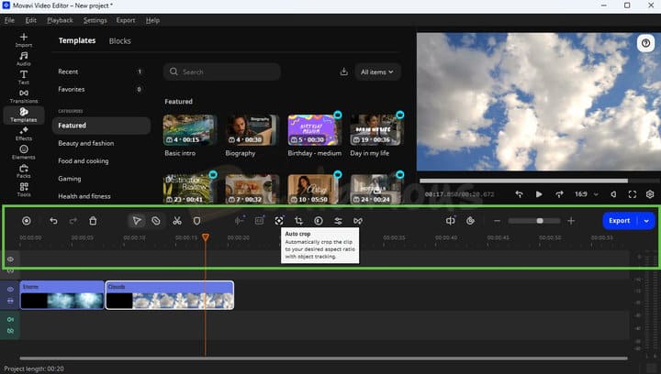Screen dimensions: 661x374
Task: Select the Templates sidebar icon
Action: click(24, 115)
